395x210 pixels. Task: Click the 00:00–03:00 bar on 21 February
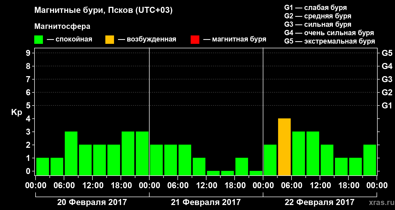point(156,160)
